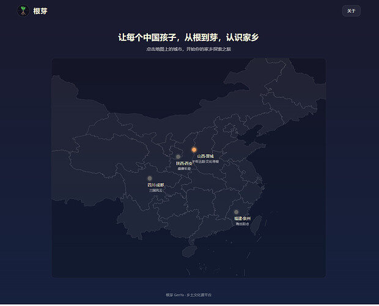Click the 三国风云 subtitle under Chengdu
Screen dimensions: 379x306
pos(156,190)
